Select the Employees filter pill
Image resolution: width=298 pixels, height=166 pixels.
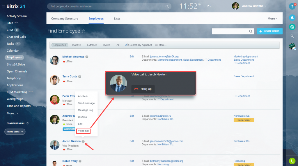tap(60, 45)
